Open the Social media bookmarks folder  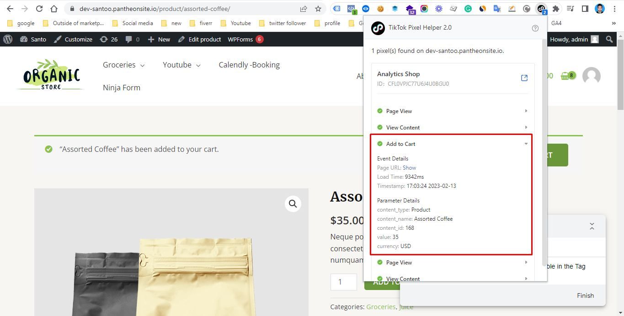(133, 23)
